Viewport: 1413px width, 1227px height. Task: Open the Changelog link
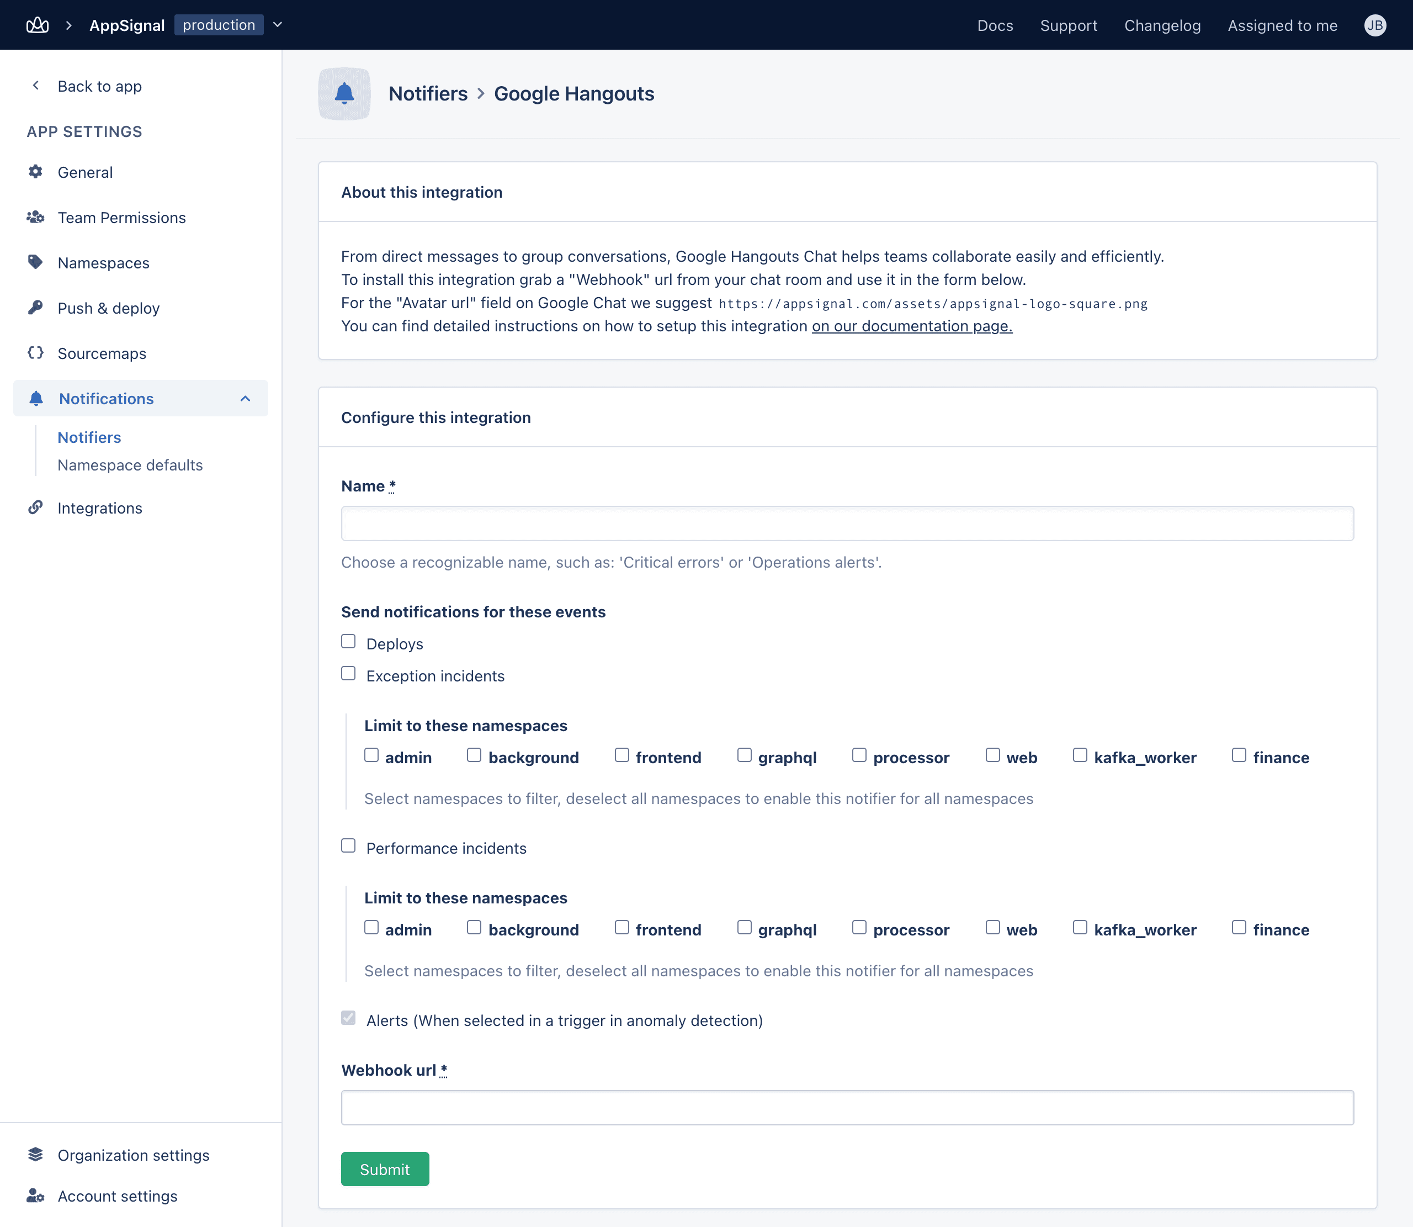(1162, 25)
